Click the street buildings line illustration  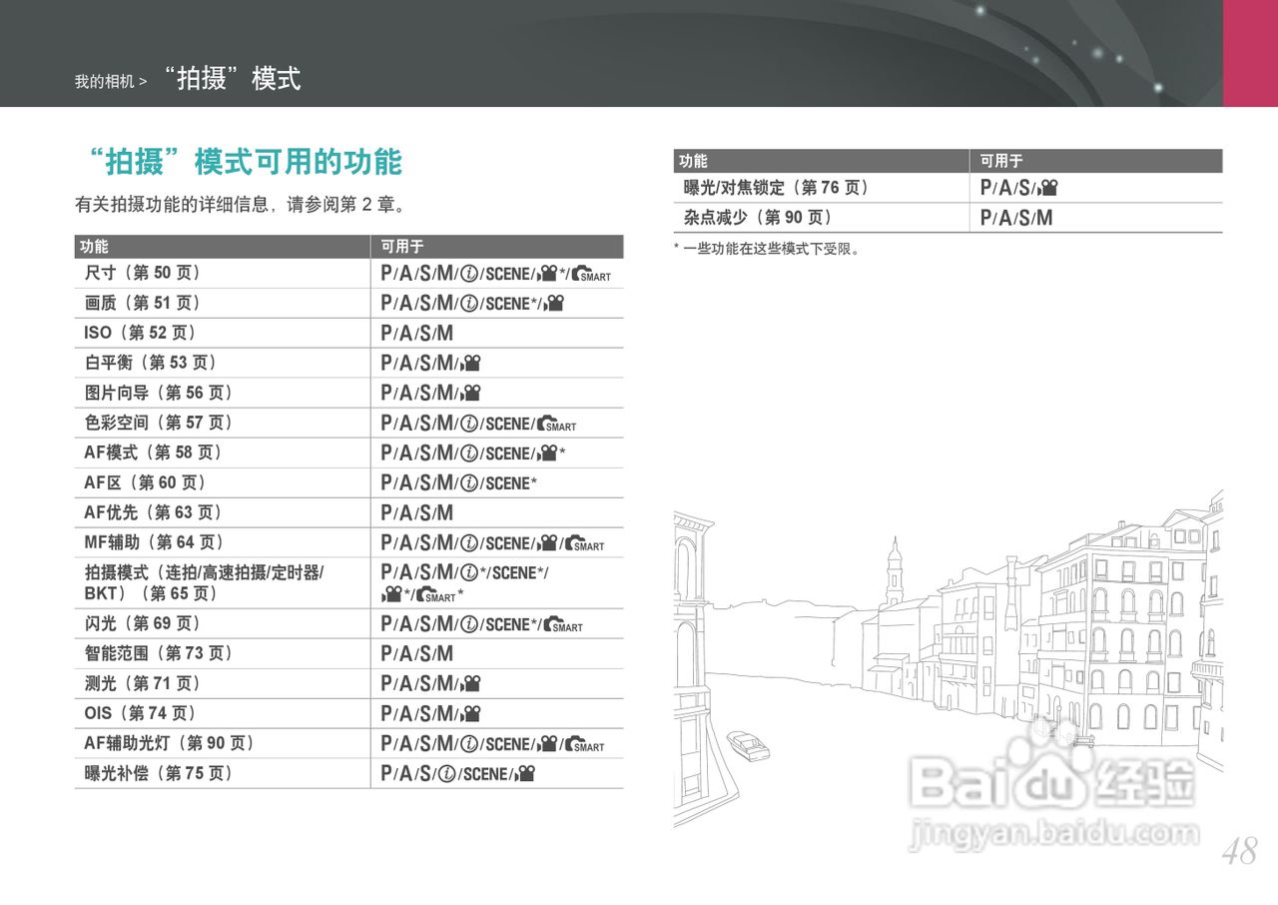(949, 659)
